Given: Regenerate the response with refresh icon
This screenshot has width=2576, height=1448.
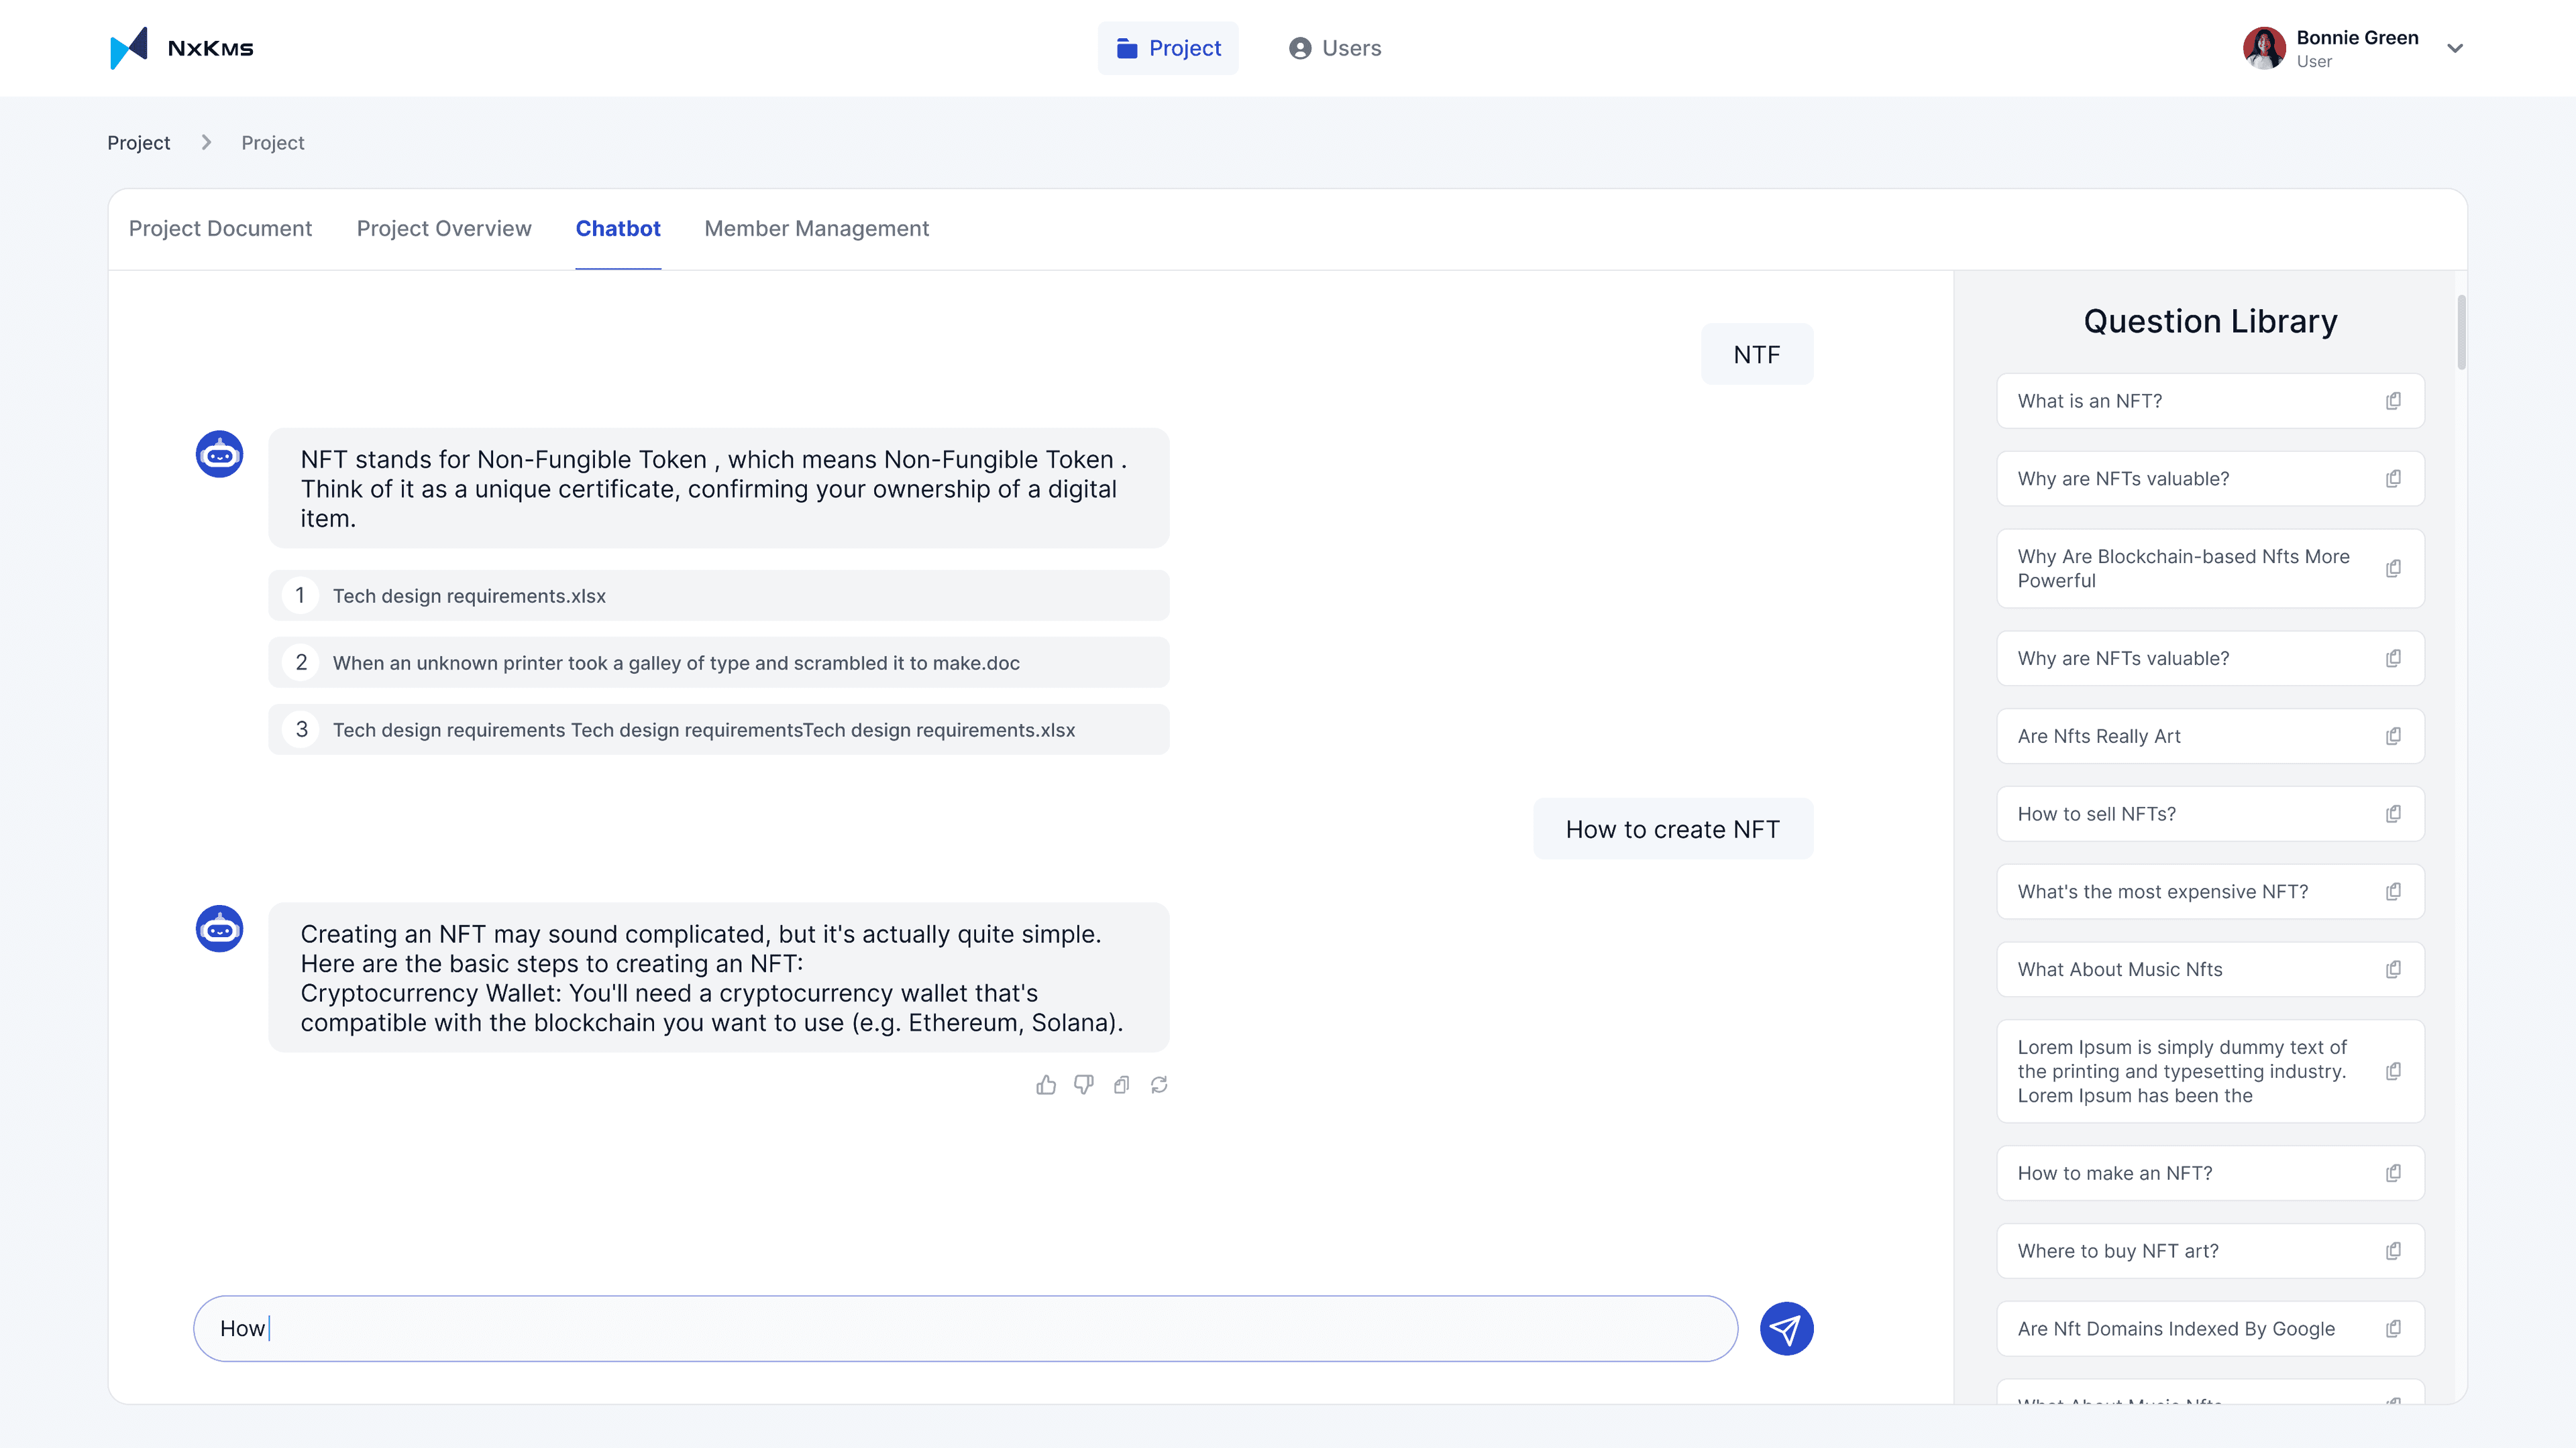Looking at the screenshot, I should tap(1159, 1085).
